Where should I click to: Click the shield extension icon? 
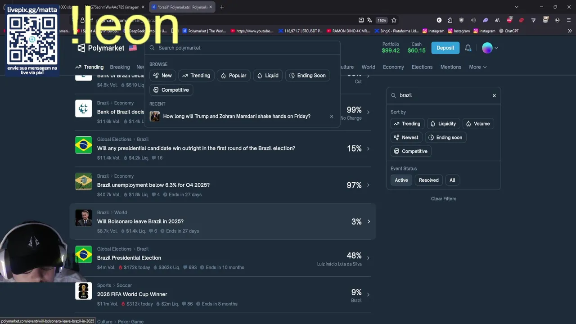[x=461, y=20]
